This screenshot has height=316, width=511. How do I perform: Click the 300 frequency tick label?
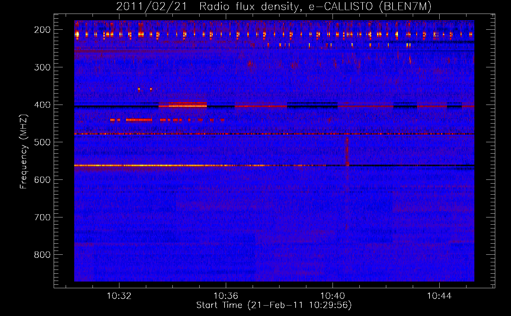click(x=42, y=67)
